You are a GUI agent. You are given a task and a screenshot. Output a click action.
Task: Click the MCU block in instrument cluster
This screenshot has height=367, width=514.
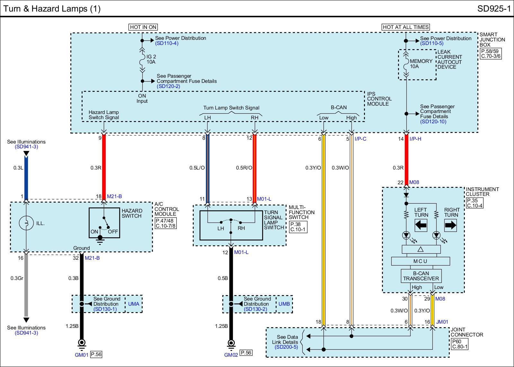tap(420, 261)
